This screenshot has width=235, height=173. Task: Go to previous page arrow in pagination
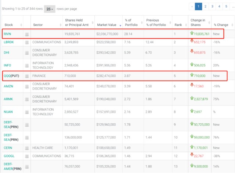pos(192,7)
